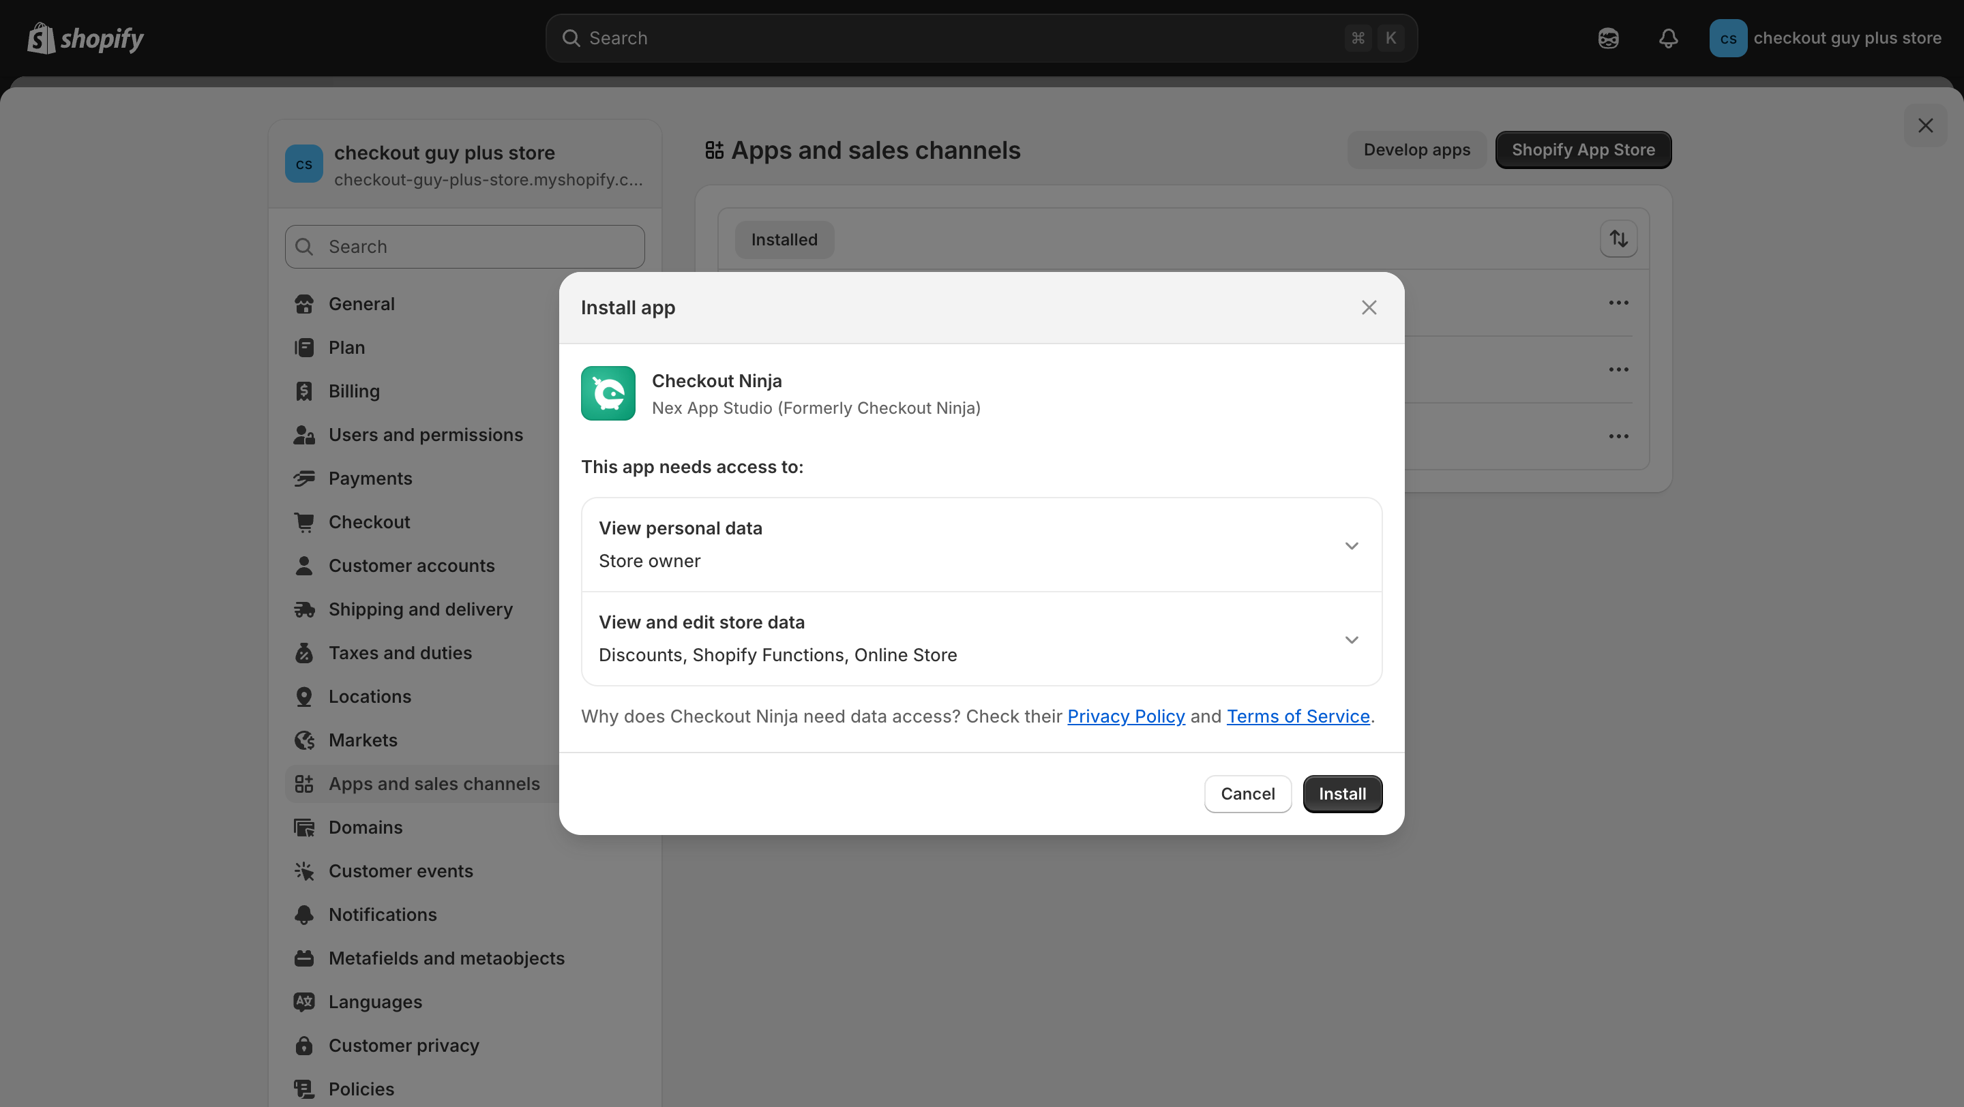Go to Notifications settings
Screen dimensions: 1964x1107
(382, 914)
